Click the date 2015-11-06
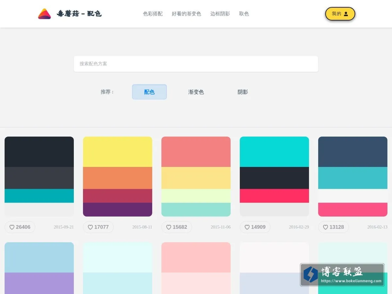The image size is (392, 294). pos(220,227)
